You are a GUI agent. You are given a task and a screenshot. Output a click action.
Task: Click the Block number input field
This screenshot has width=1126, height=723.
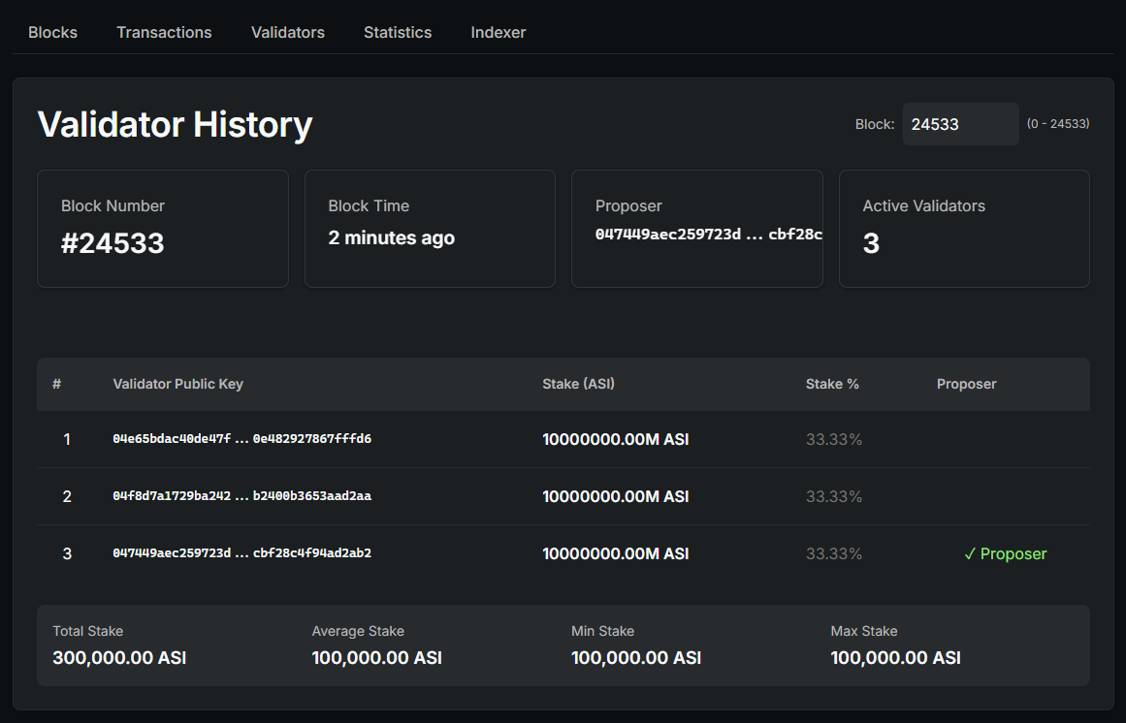coord(960,124)
